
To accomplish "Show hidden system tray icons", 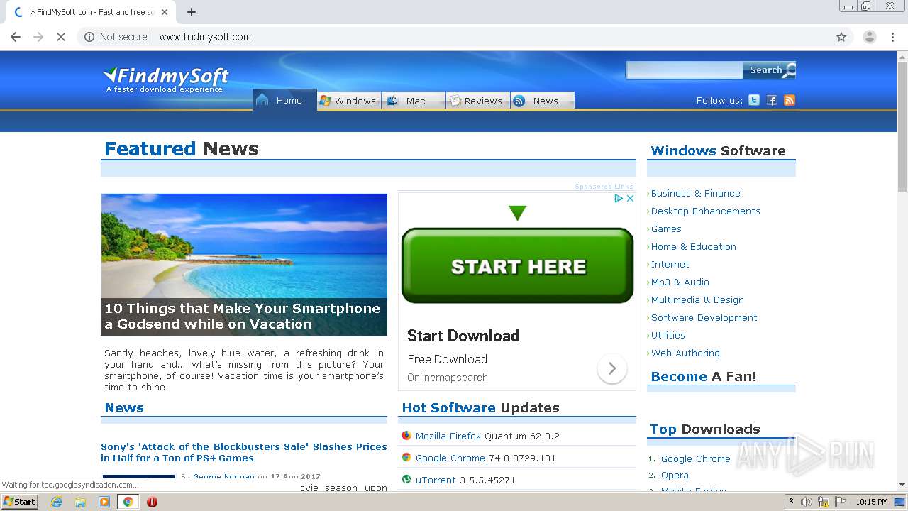I will (x=791, y=502).
